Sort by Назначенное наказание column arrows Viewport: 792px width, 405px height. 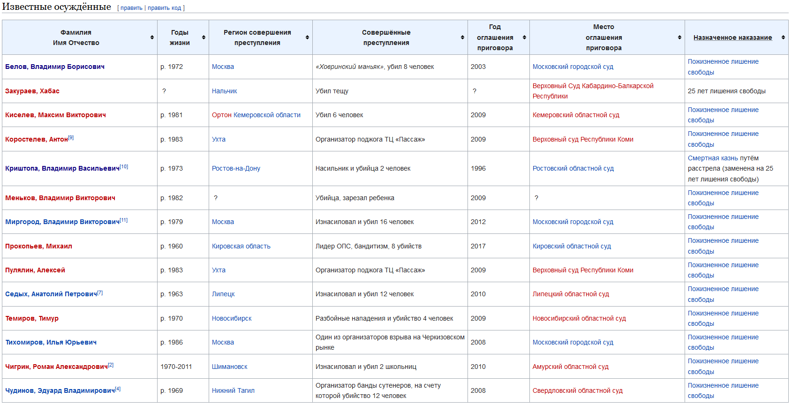[783, 37]
